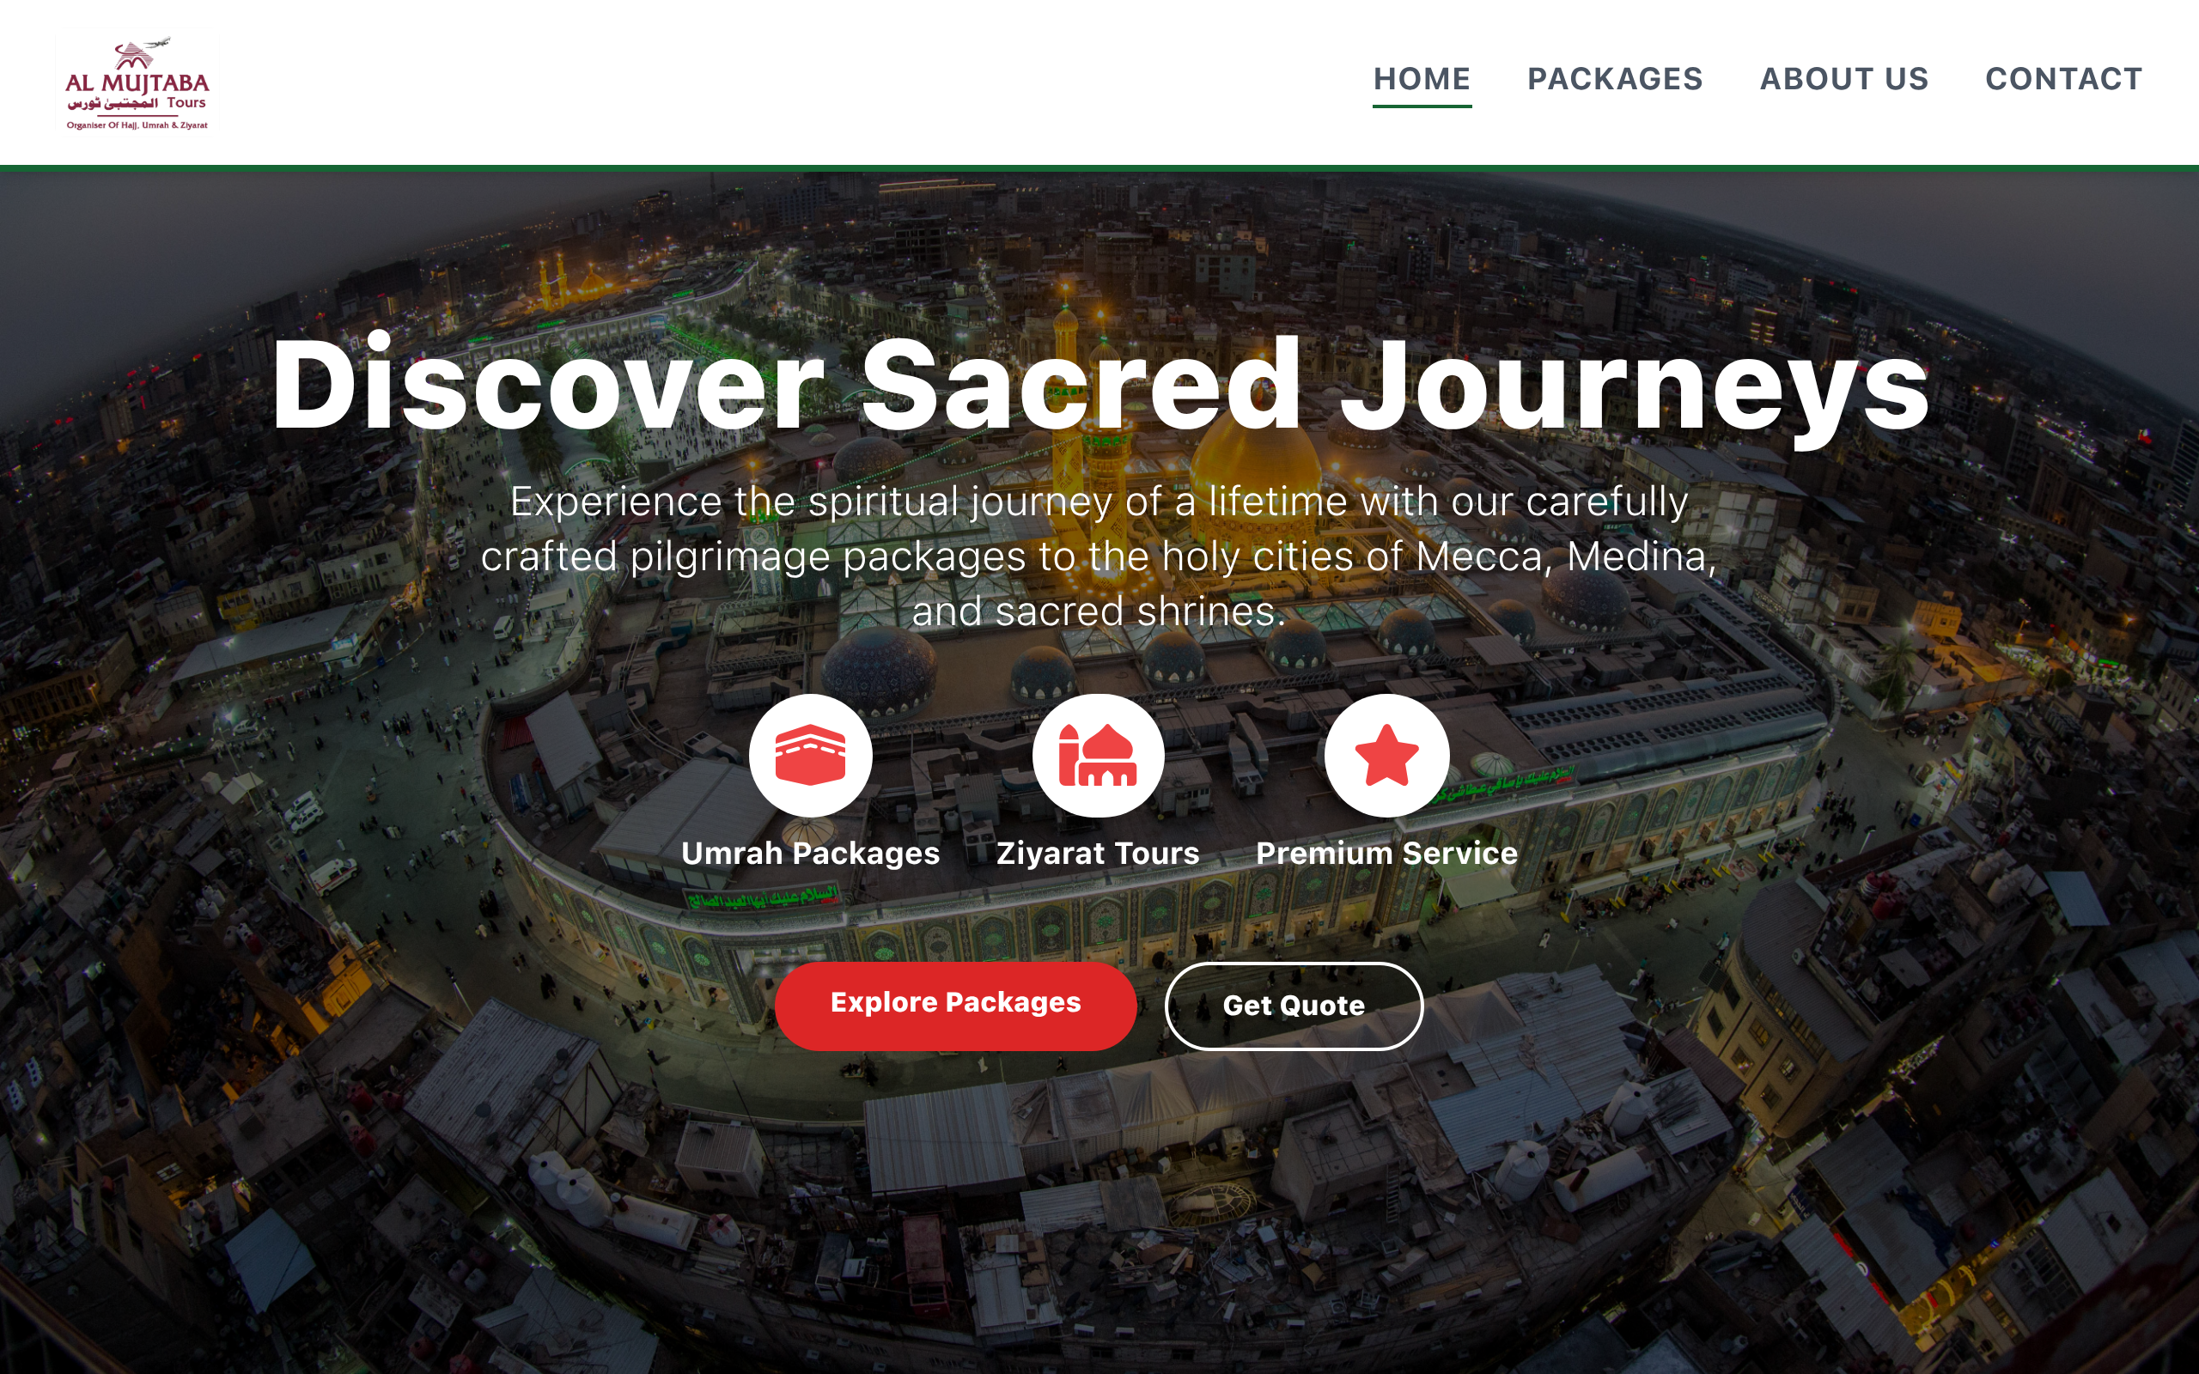Open the Home menu item

1421,79
